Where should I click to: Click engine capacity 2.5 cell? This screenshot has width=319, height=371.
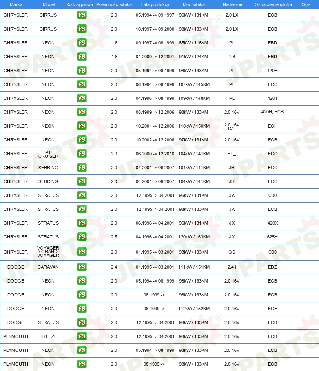[114, 237]
